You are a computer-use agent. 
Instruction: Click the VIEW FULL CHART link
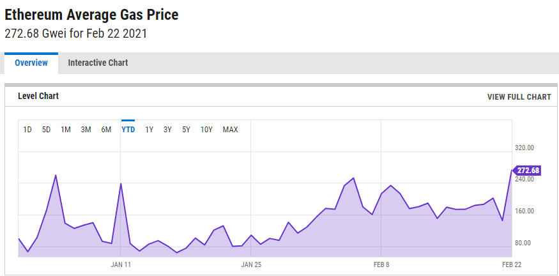(x=519, y=97)
